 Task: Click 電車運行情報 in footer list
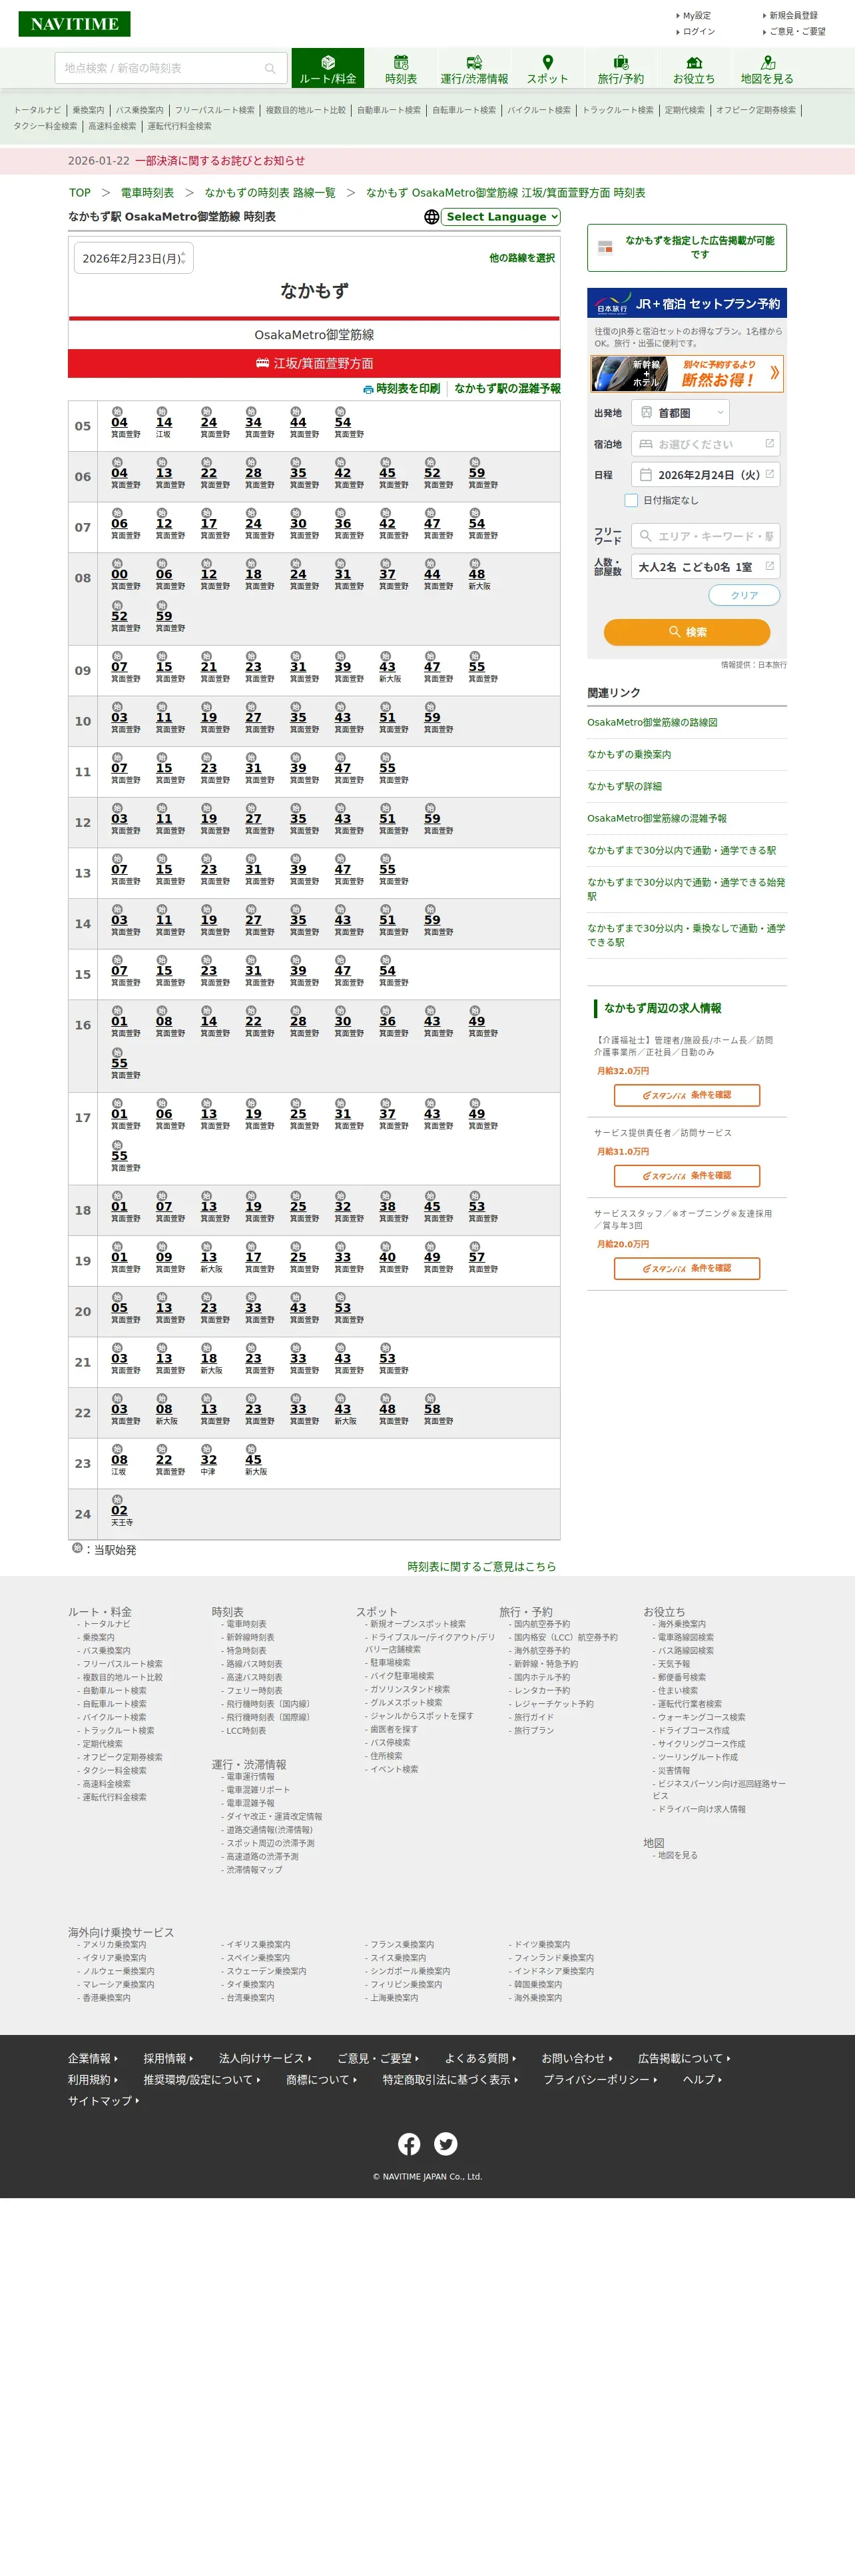[x=250, y=1777]
